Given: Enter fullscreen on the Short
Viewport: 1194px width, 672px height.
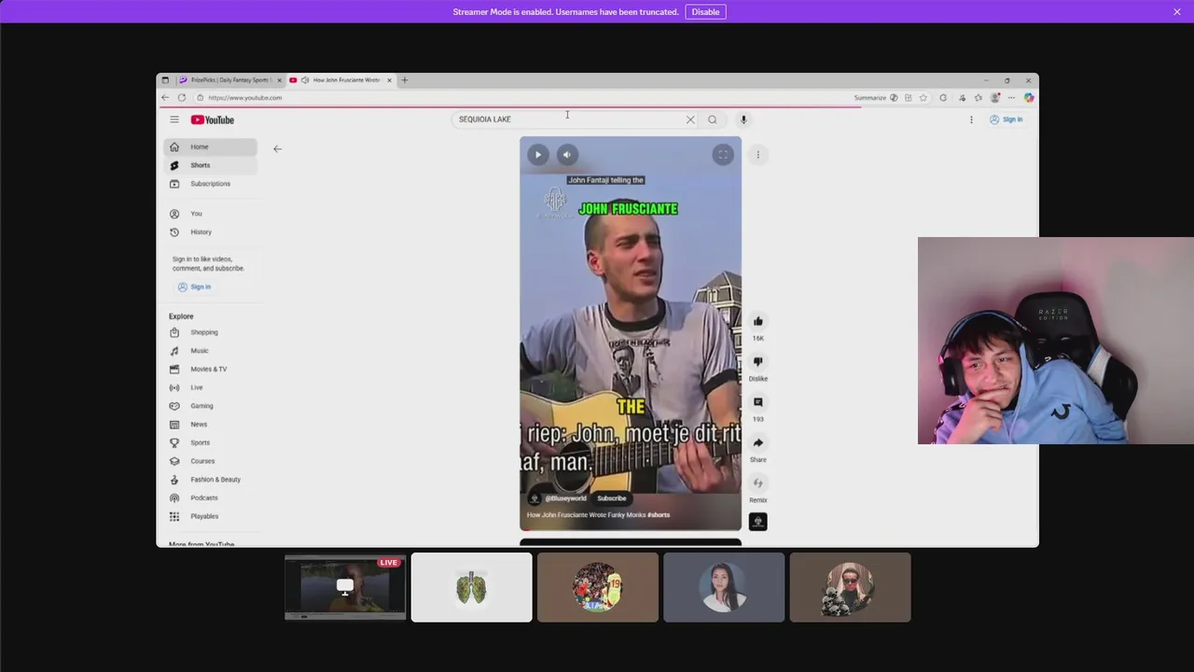Looking at the screenshot, I should 723,155.
